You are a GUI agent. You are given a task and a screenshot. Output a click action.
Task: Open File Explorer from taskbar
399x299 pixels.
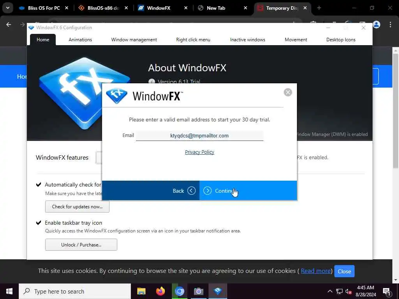point(141,291)
